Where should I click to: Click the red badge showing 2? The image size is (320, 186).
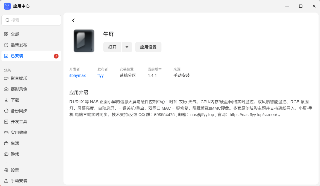[x=56, y=56]
